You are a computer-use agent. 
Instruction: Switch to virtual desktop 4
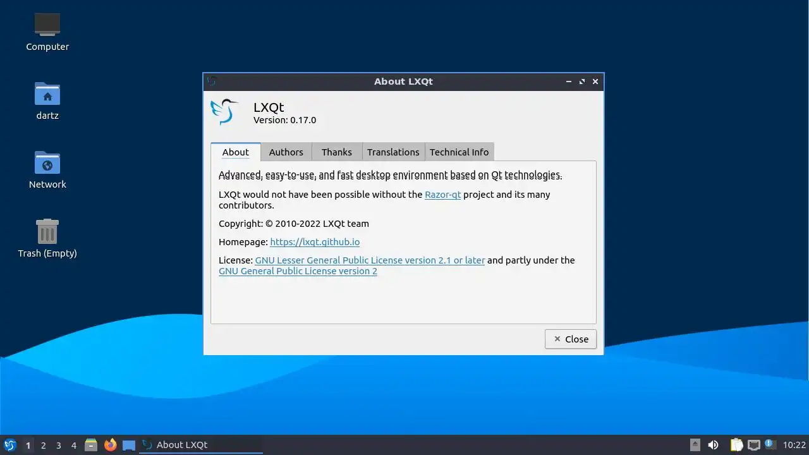pos(74,445)
